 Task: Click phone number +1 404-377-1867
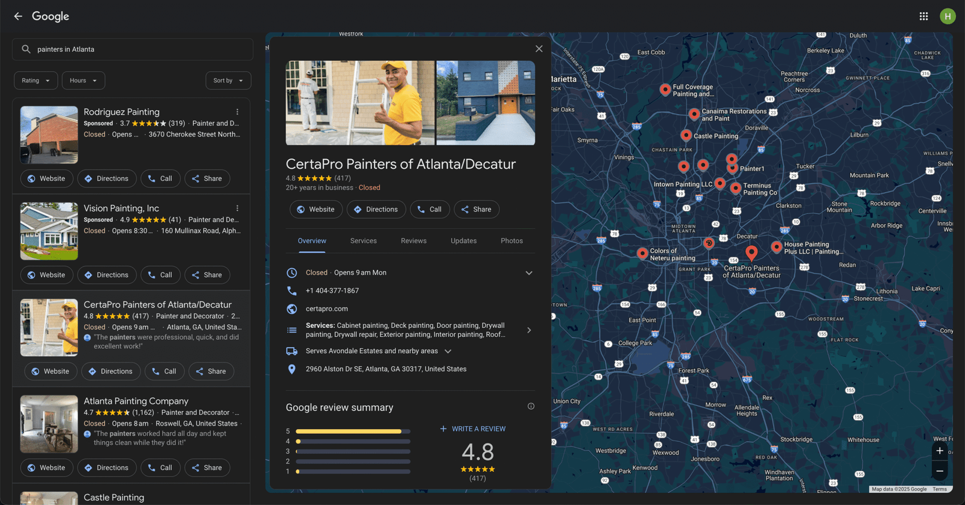(x=332, y=291)
